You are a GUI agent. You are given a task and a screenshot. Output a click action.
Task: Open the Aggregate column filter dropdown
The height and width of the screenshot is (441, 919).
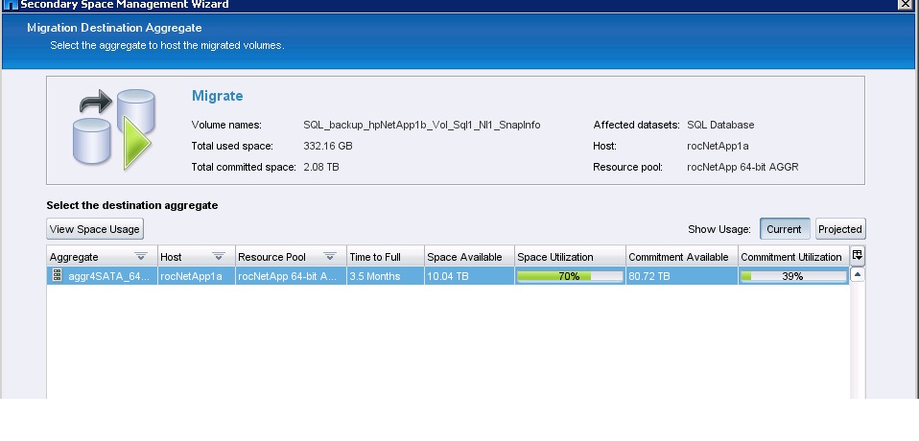click(x=141, y=257)
